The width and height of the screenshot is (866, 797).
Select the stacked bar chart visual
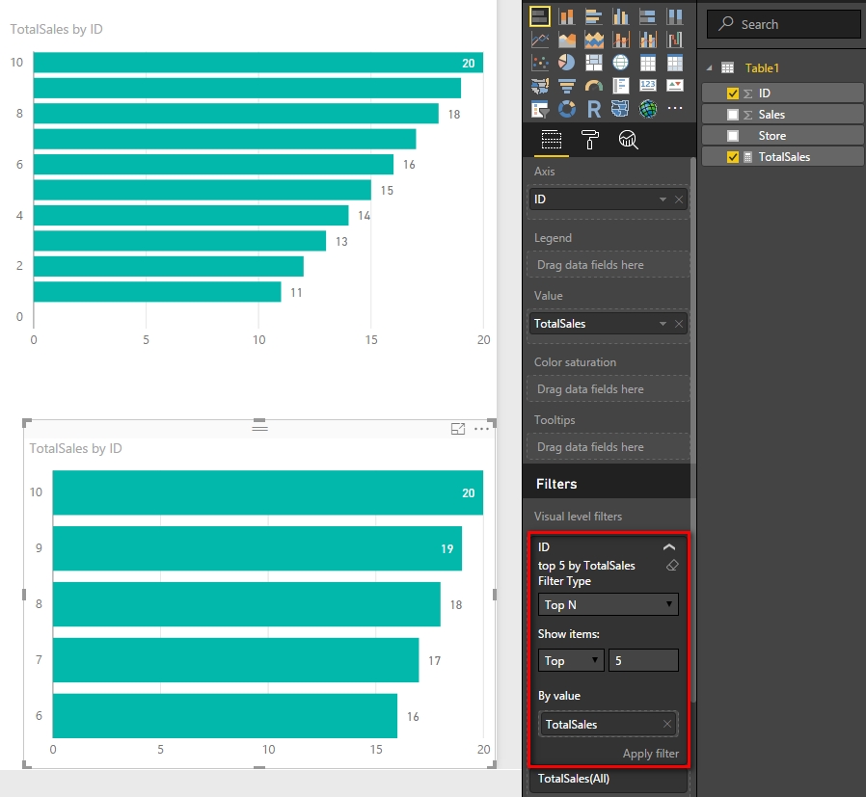(540, 16)
